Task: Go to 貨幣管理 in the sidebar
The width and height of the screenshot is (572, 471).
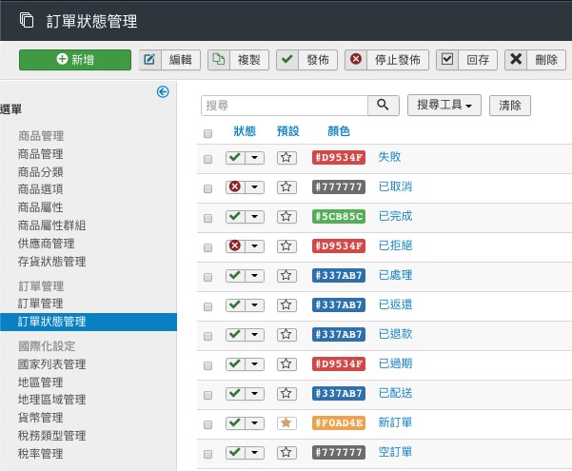Action: click(x=40, y=418)
